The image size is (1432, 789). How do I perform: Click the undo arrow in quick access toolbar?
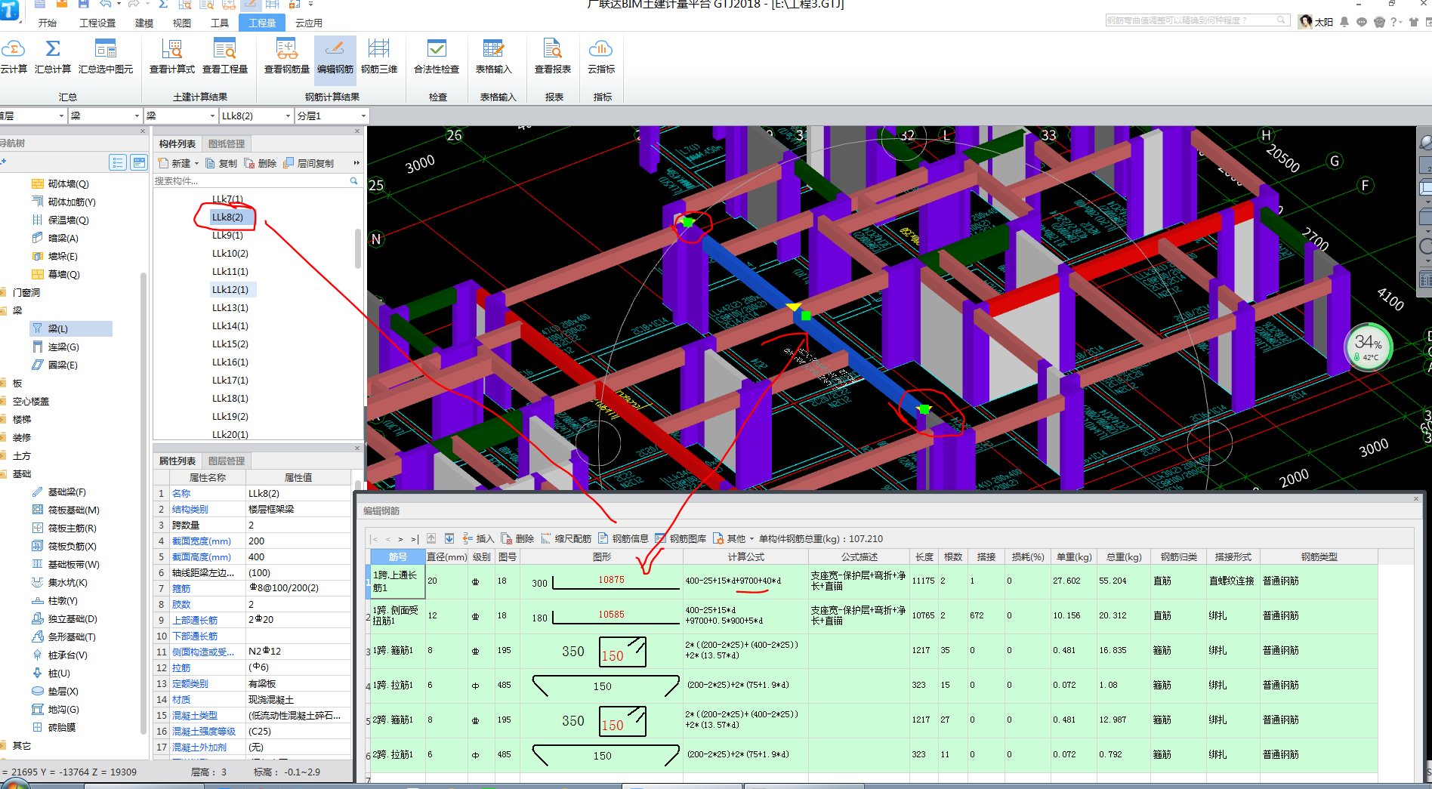point(106,4)
